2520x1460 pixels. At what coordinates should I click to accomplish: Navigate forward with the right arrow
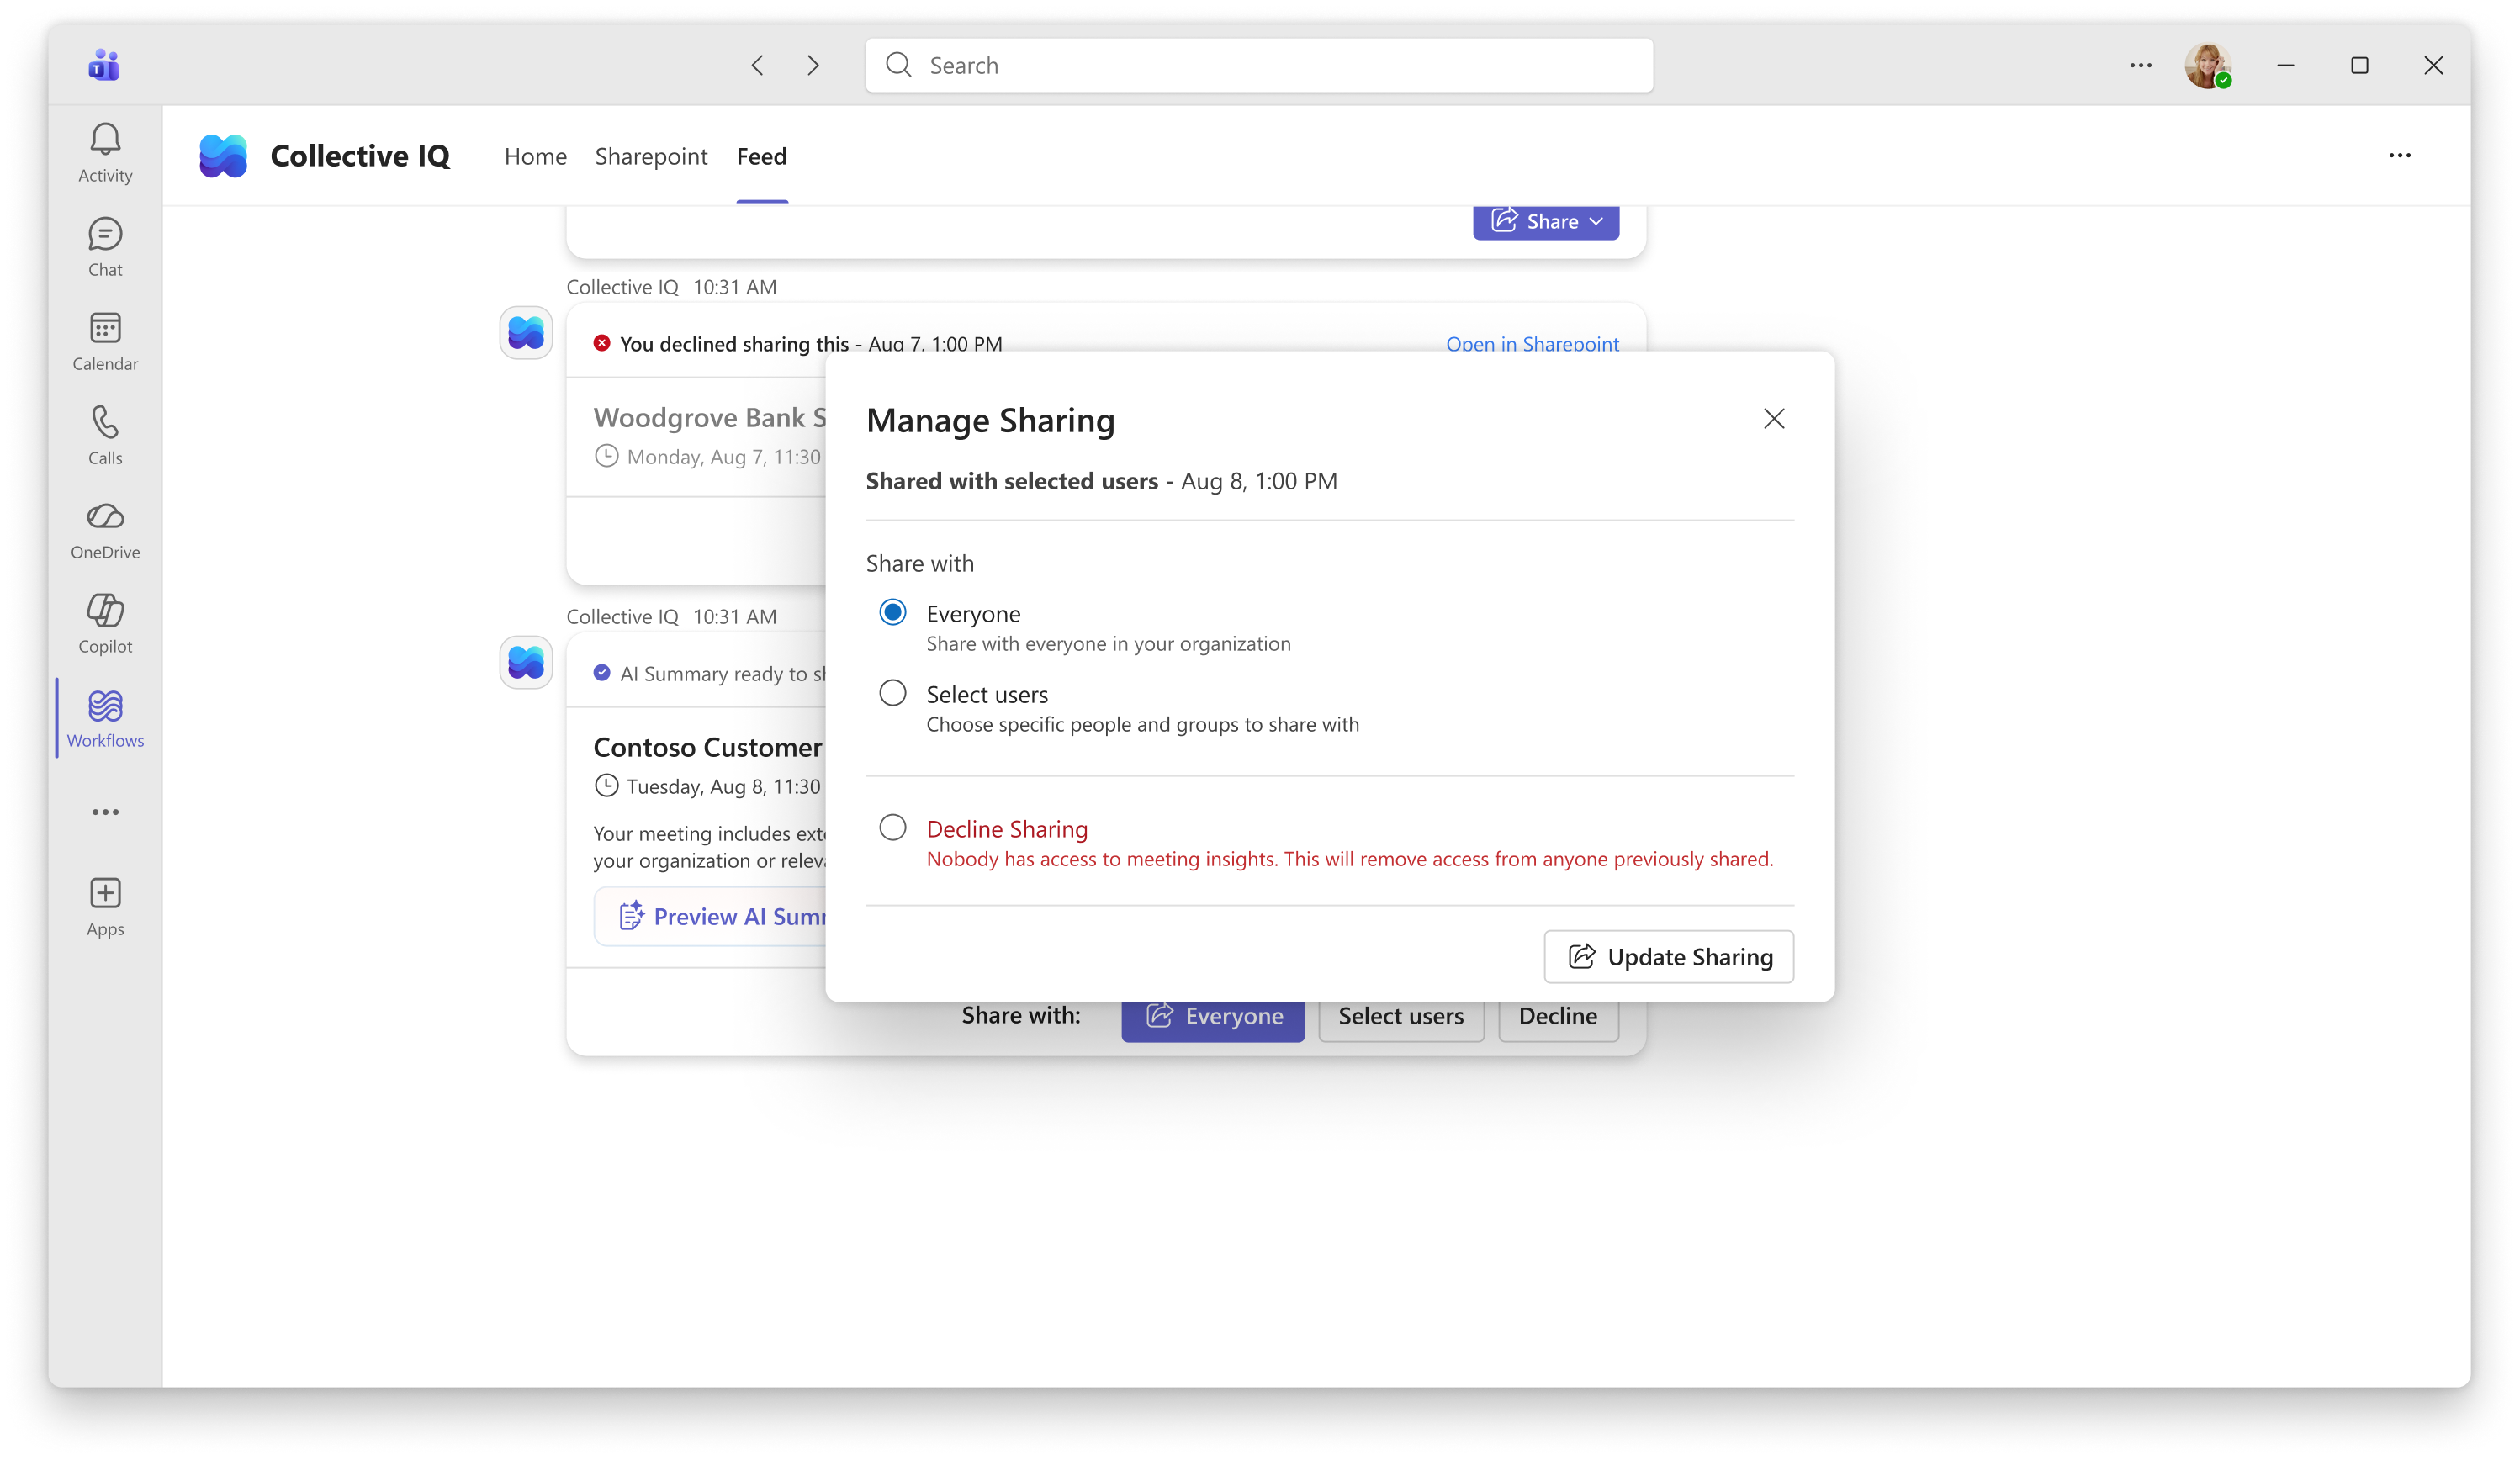pyautogui.click(x=813, y=65)
